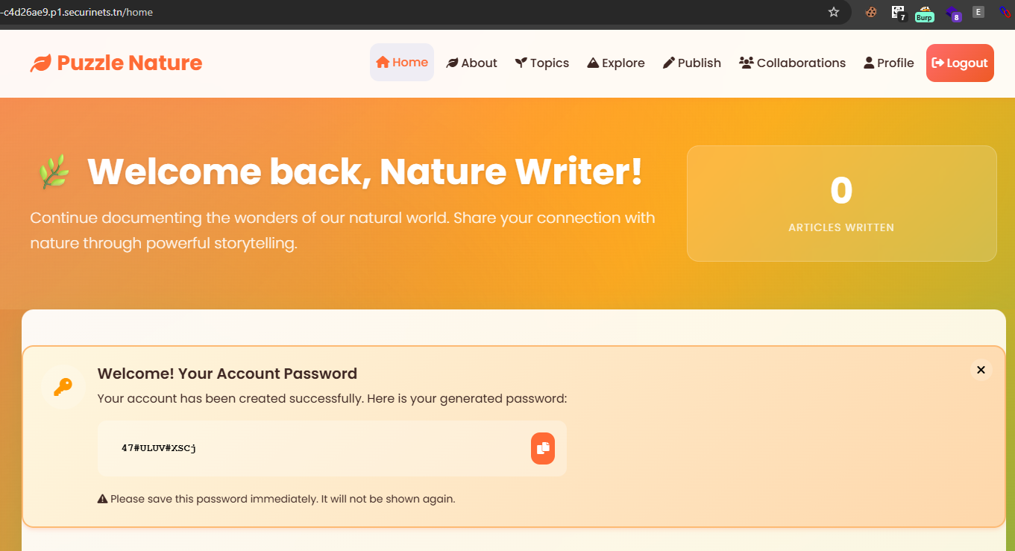Click the purple extension with badge 8
Image resolution: width=1015 pixels, height=551 pixels.
click(x=952, y=13)
